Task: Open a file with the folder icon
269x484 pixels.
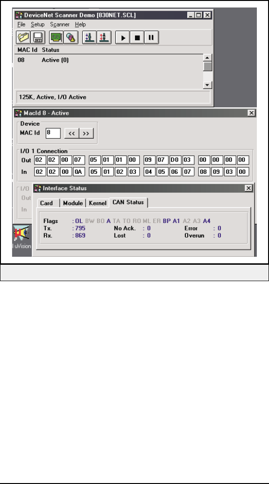Action: click(23, 37)
